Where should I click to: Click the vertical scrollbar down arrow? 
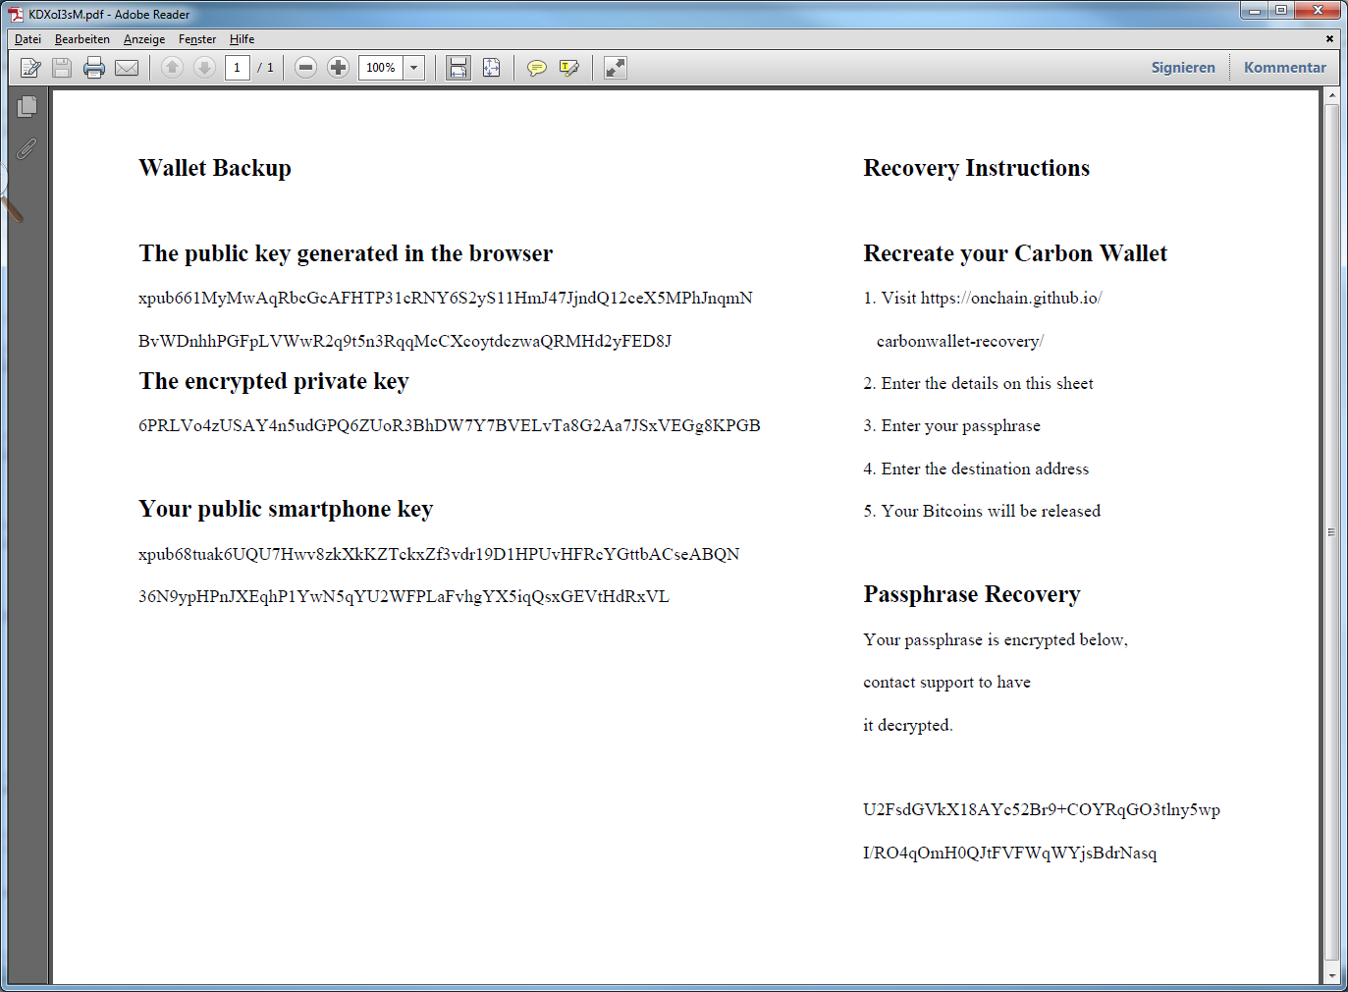[1331, 976]
